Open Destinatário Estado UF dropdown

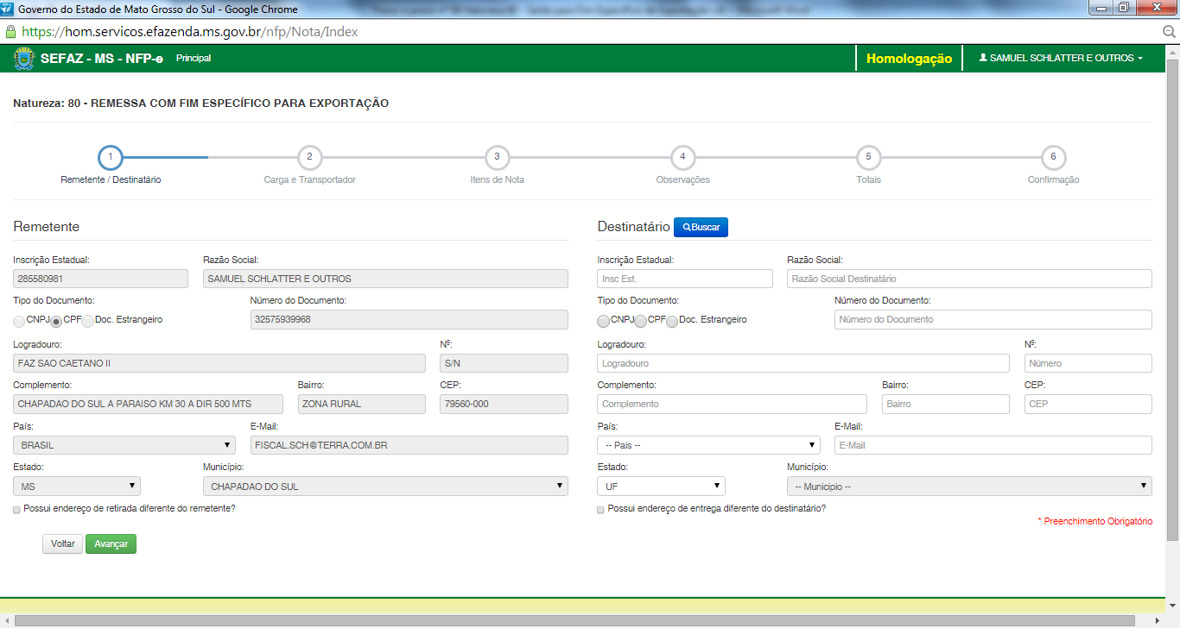pyautogui.click(x=661, y=486)
